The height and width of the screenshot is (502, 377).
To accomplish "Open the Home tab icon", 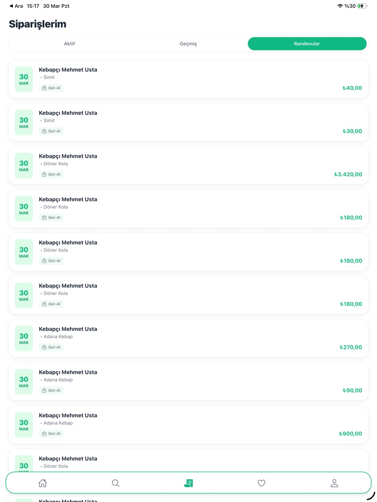I will [43, 483].
